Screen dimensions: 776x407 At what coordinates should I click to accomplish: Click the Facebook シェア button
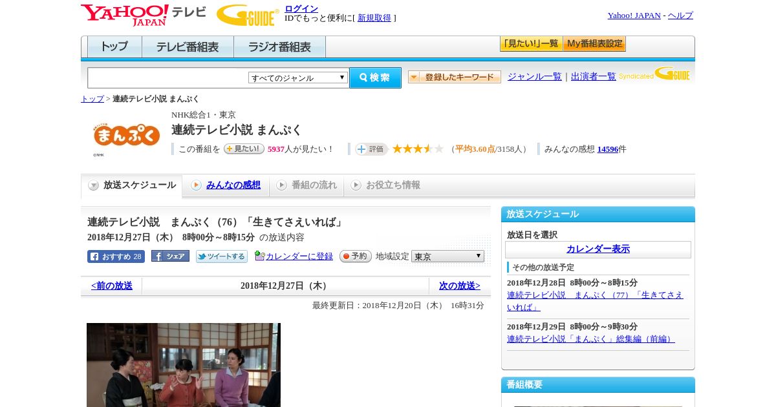[x=170, y=256]
